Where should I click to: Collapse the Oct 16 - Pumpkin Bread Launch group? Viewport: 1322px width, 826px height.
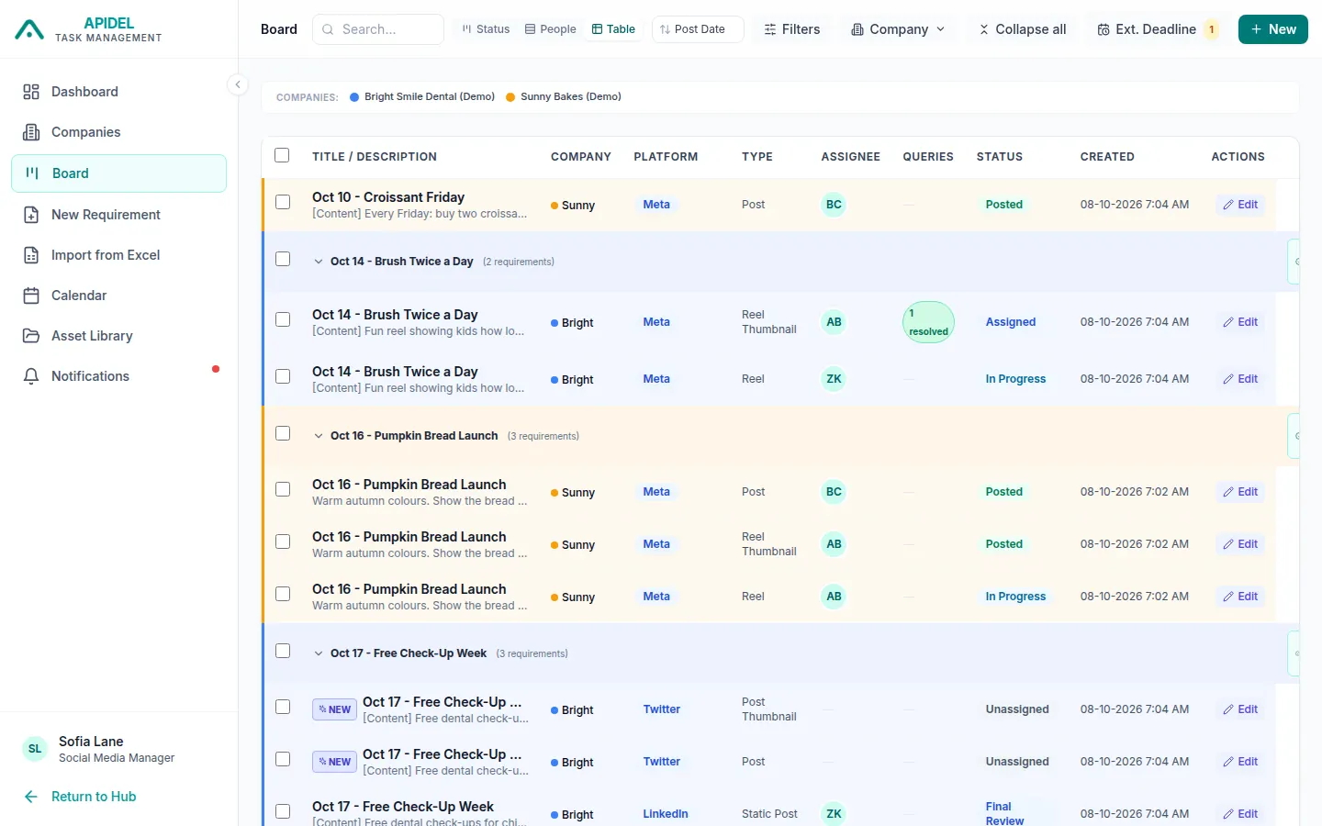click(x=319, y=436)
